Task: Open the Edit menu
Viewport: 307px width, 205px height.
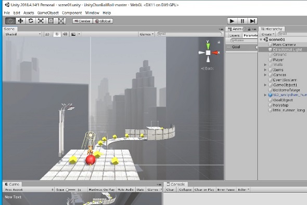Action: 17,13
